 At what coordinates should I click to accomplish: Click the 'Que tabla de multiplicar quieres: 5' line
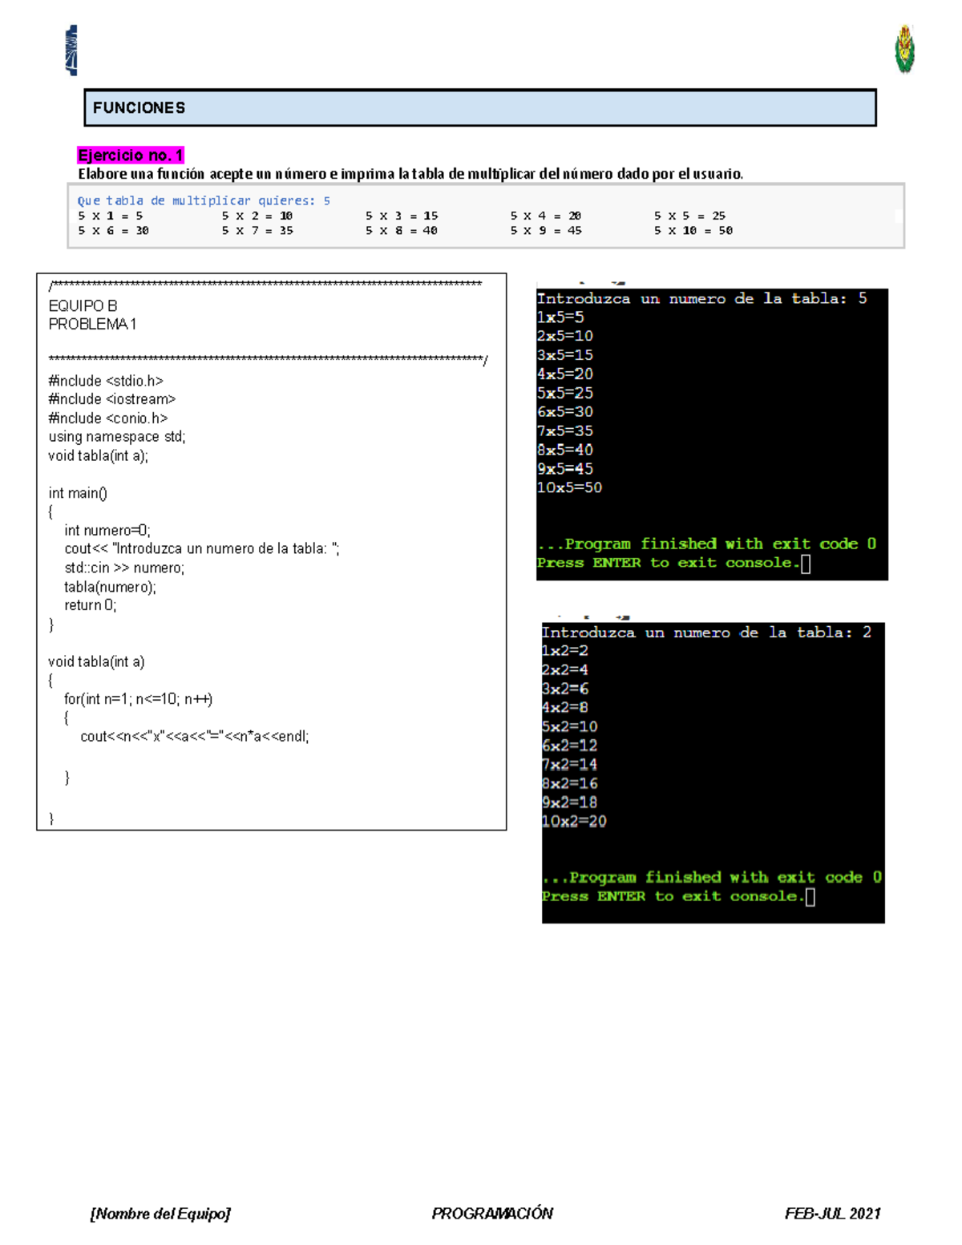(x=204, y=200)
